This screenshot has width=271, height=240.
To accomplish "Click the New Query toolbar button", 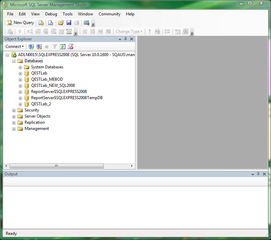I will pyautogui.click(x=21, y=23).
